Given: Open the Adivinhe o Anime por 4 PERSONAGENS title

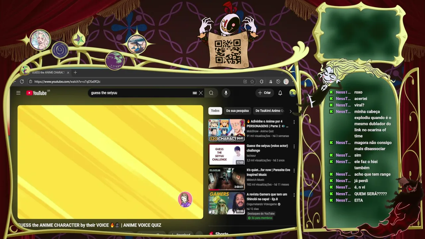Looking at the screenshot, I should tap(267, 124).
